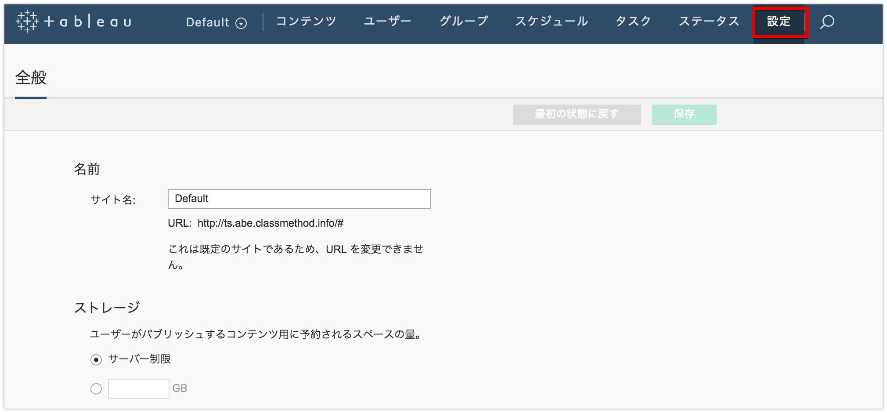Open the スケジュール section
Viewport: 887px width, 413px height.
tap(552, 21)
